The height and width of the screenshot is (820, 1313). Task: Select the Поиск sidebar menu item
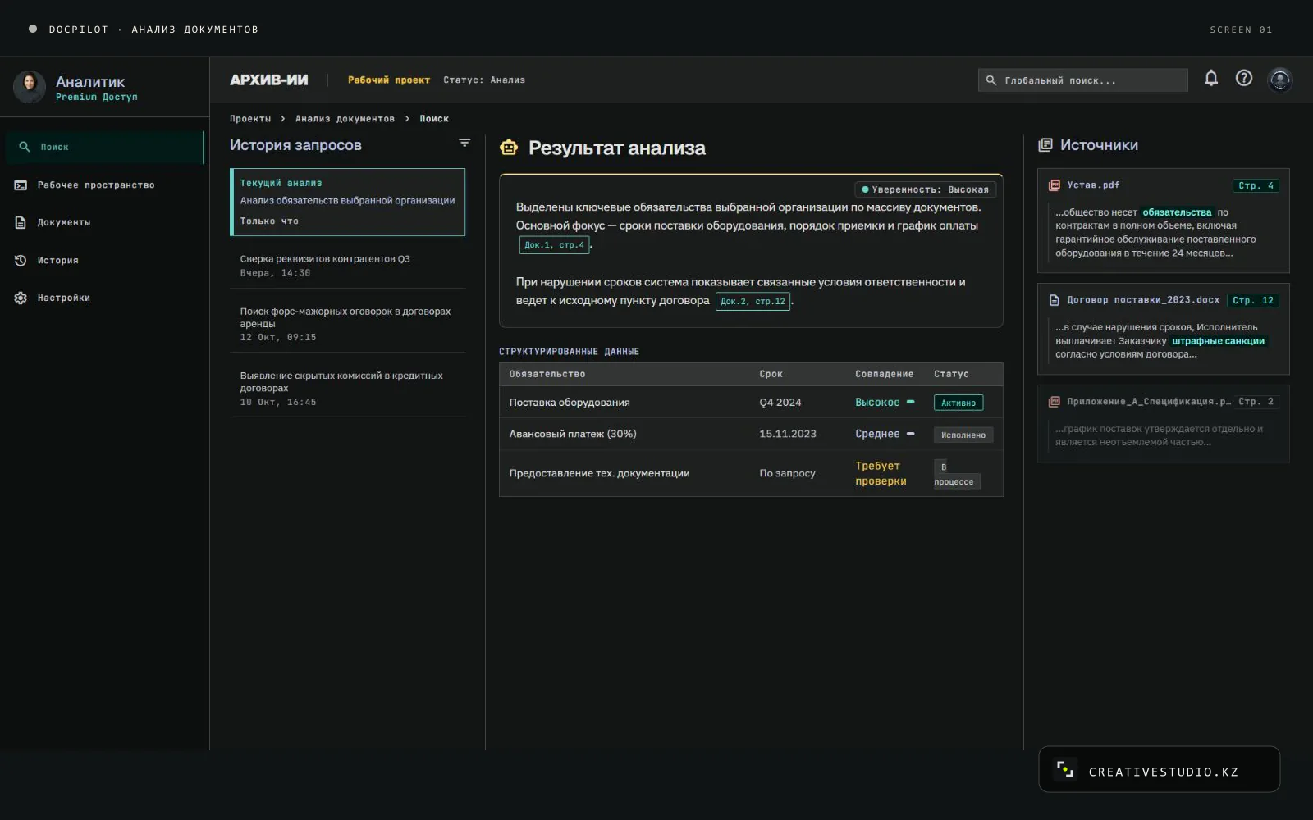click(x=105, y=148)
